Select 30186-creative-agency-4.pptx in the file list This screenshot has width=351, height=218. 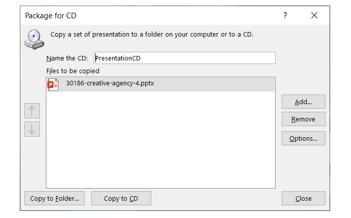point(110,84)
